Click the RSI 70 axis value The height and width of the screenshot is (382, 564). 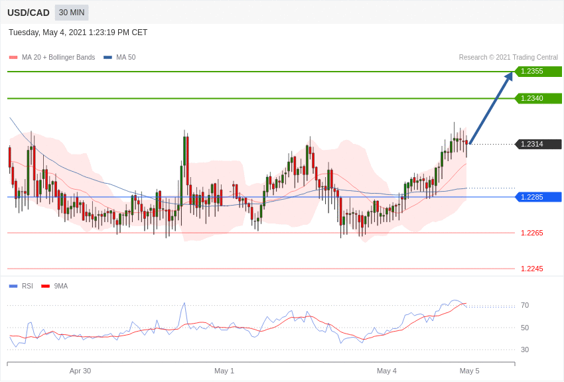coord(525,306)
